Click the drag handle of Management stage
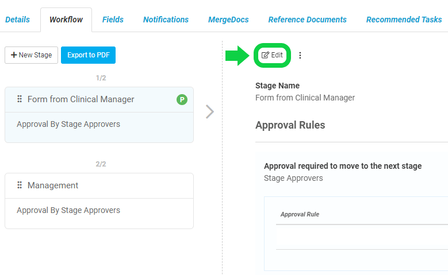Viewport: 448px width, 275px height. click(20, 185)
